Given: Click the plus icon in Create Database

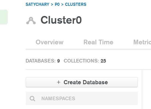Looking at the screenshot, I should click(59, 82).
